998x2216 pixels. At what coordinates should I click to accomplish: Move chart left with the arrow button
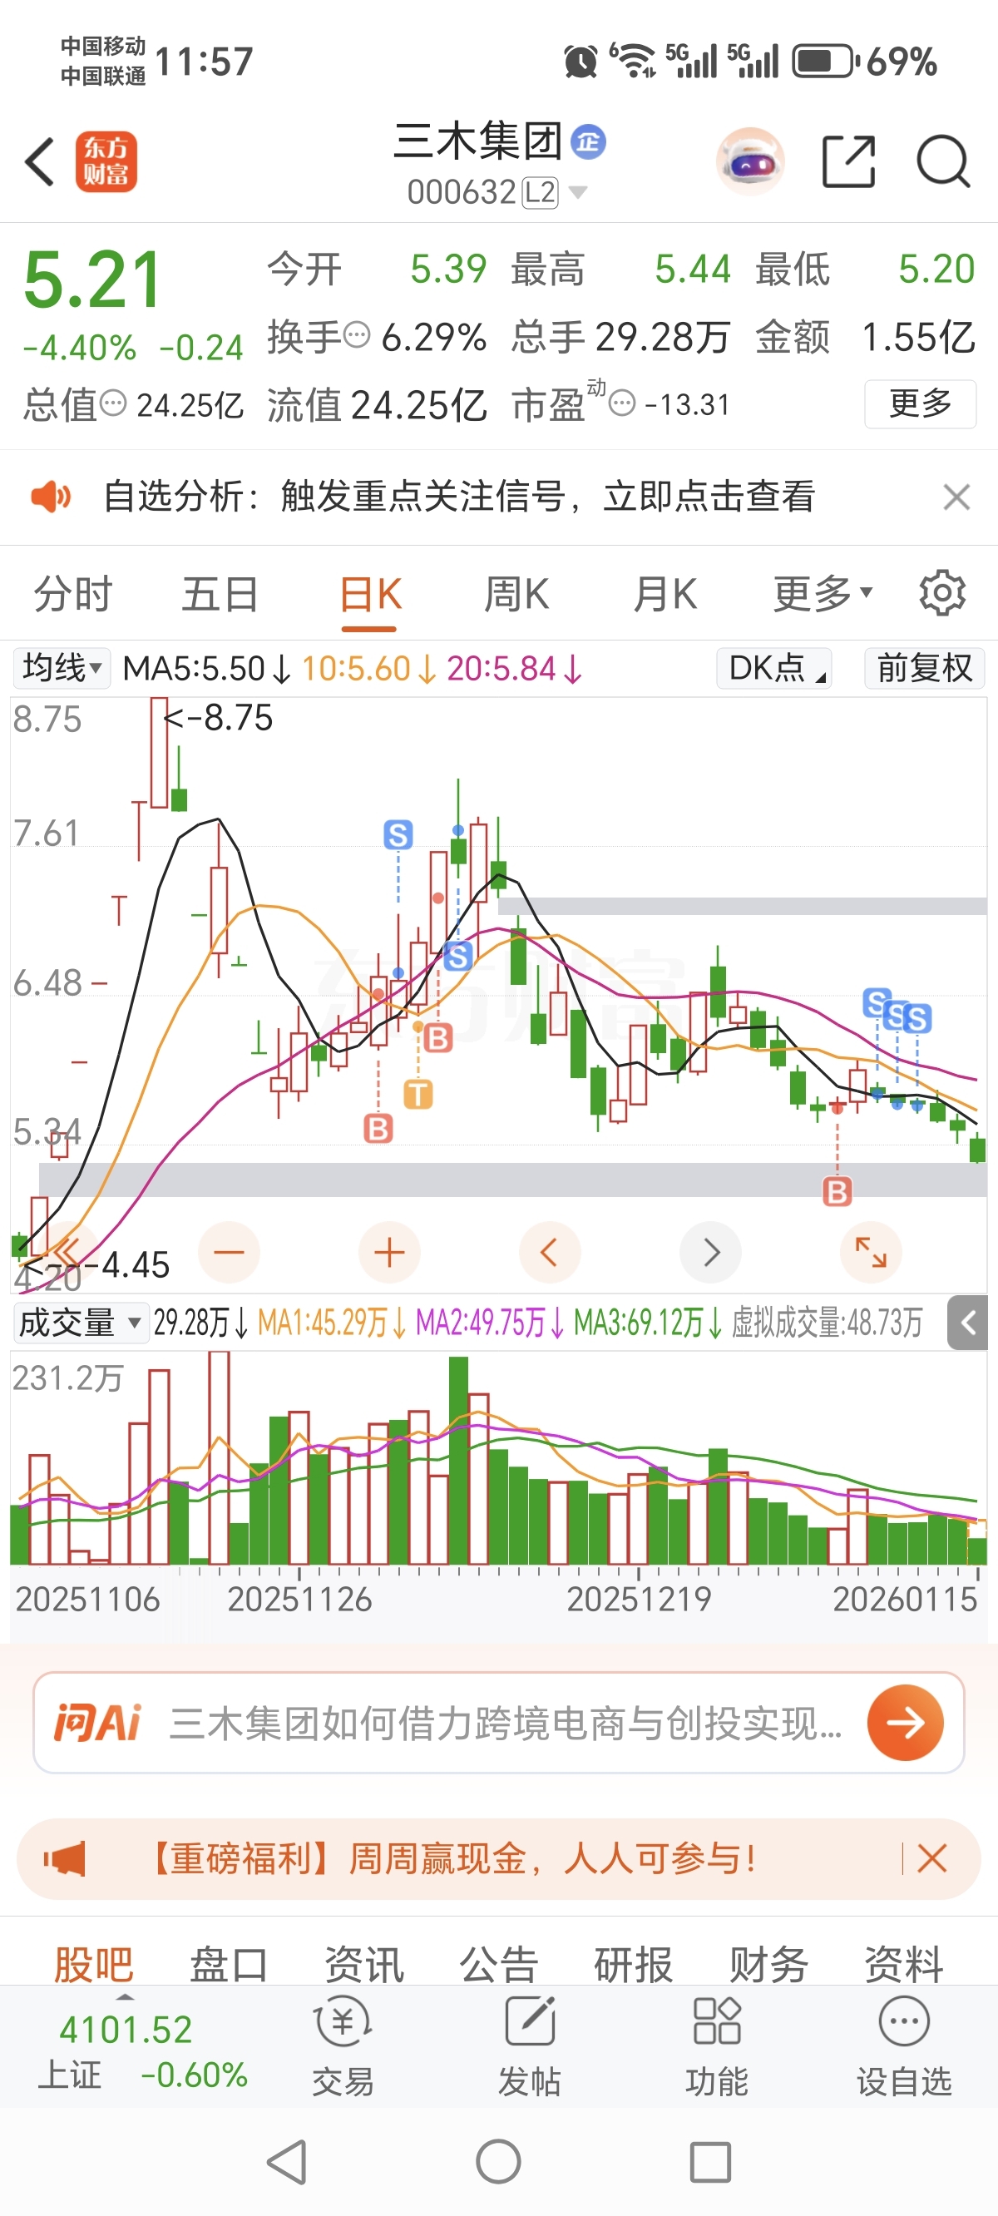[550, 1252]
